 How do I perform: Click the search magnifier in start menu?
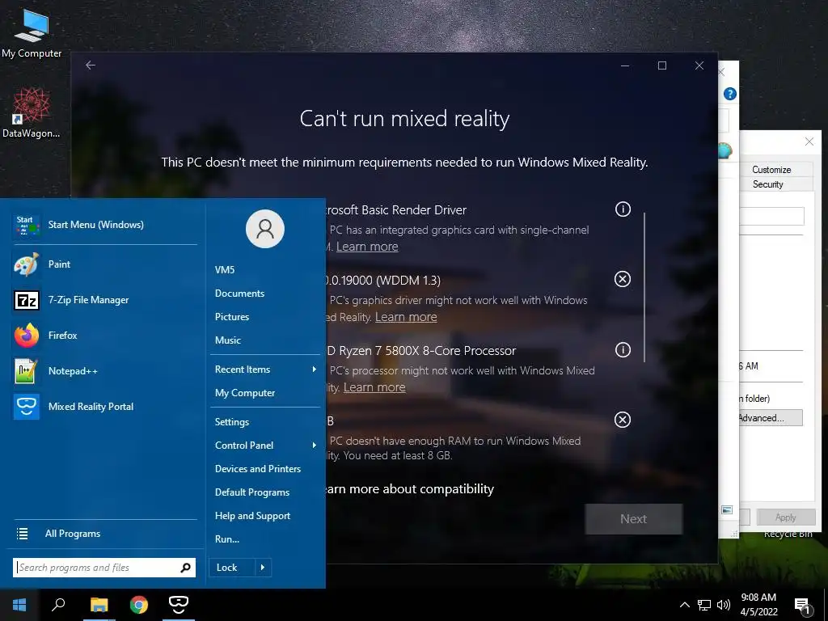coord(185,568)
